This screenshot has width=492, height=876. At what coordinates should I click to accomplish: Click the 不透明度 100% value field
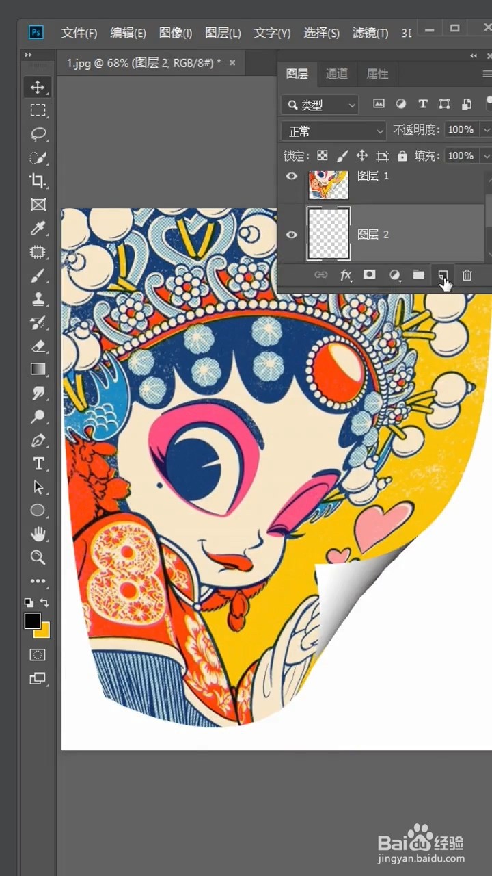461,130
